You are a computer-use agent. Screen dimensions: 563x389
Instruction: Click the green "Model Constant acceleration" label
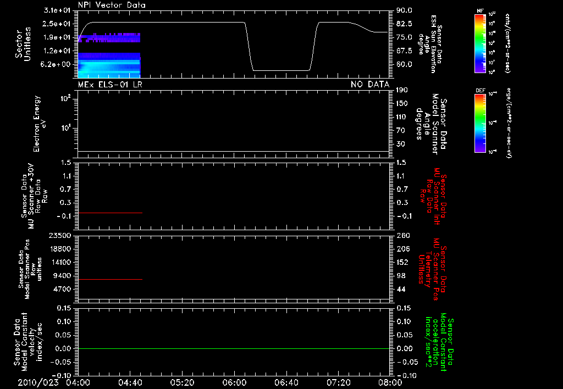point(439,342)
